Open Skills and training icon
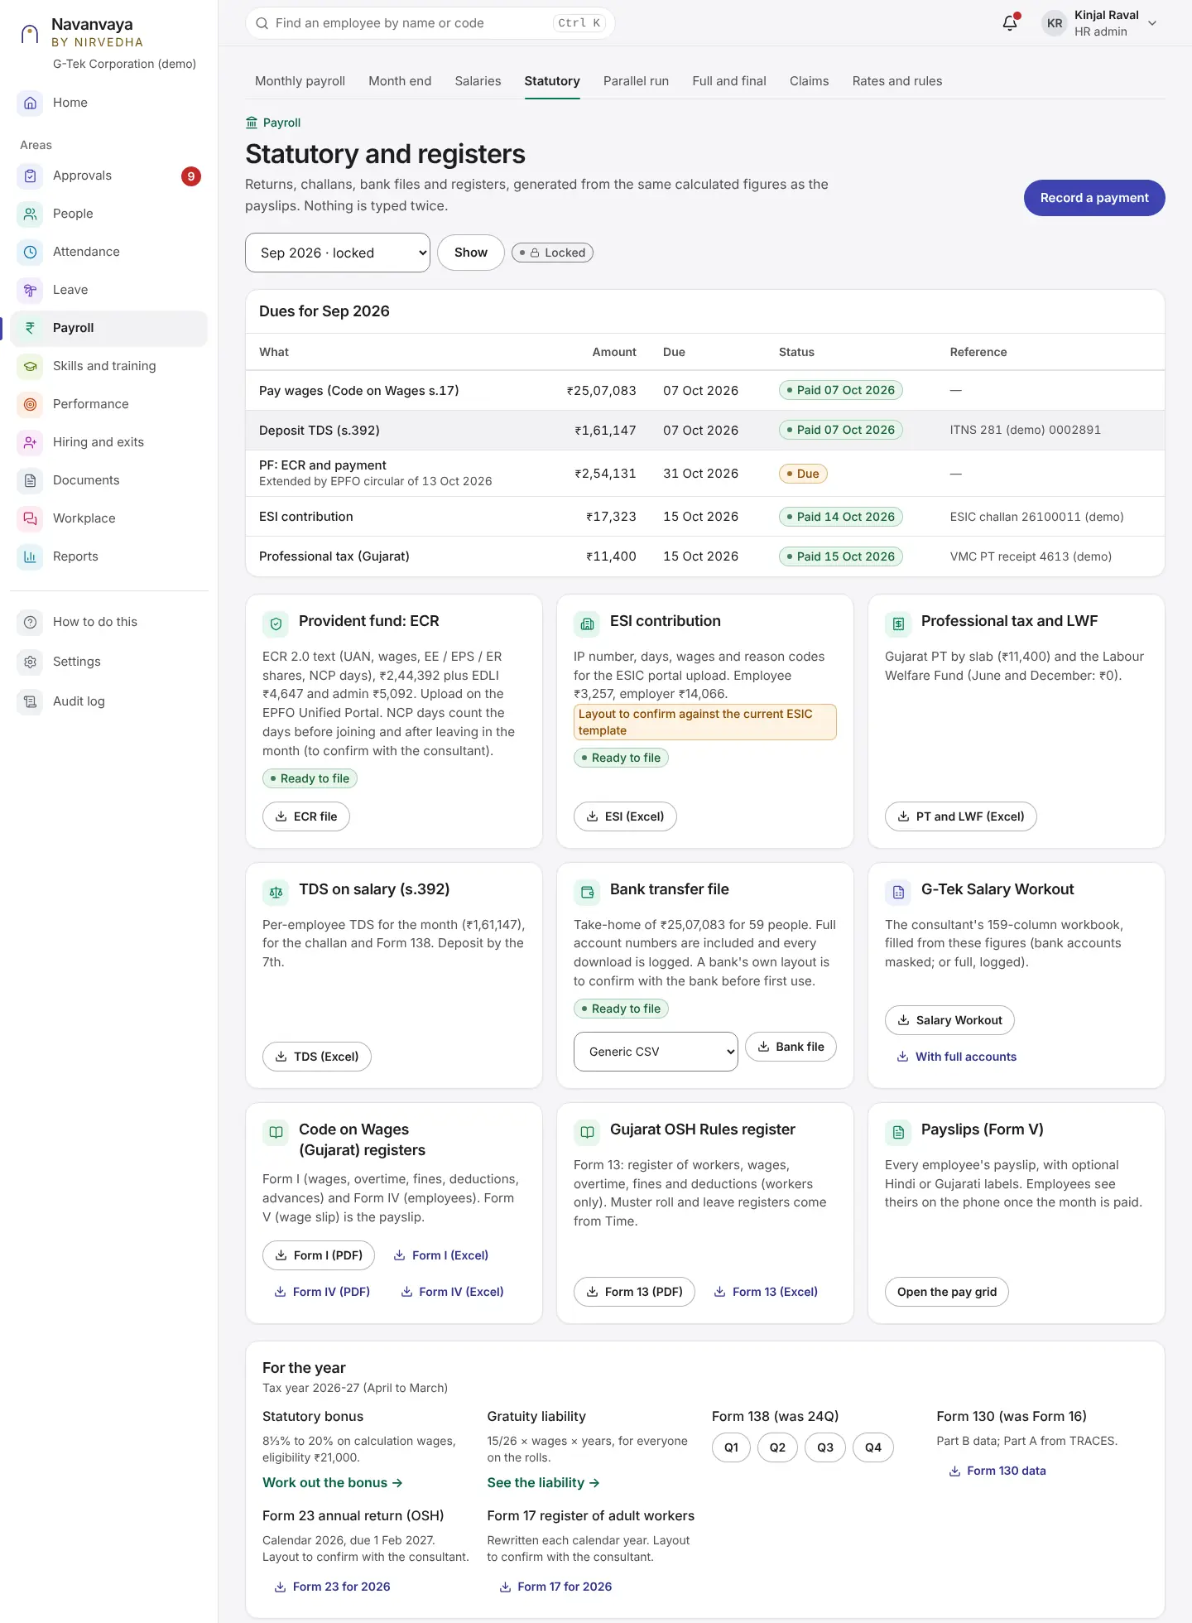This screenshot has width=1192, height=1623. point(30,366)
